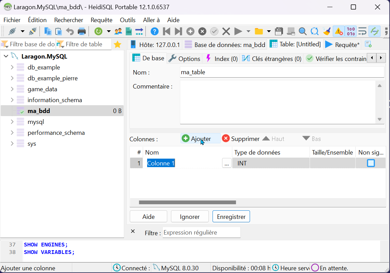The width and height of the screenshot is (390, 273).
Task: Open the user manager icon
Action: pyautogui.click(x=118, y=32)
